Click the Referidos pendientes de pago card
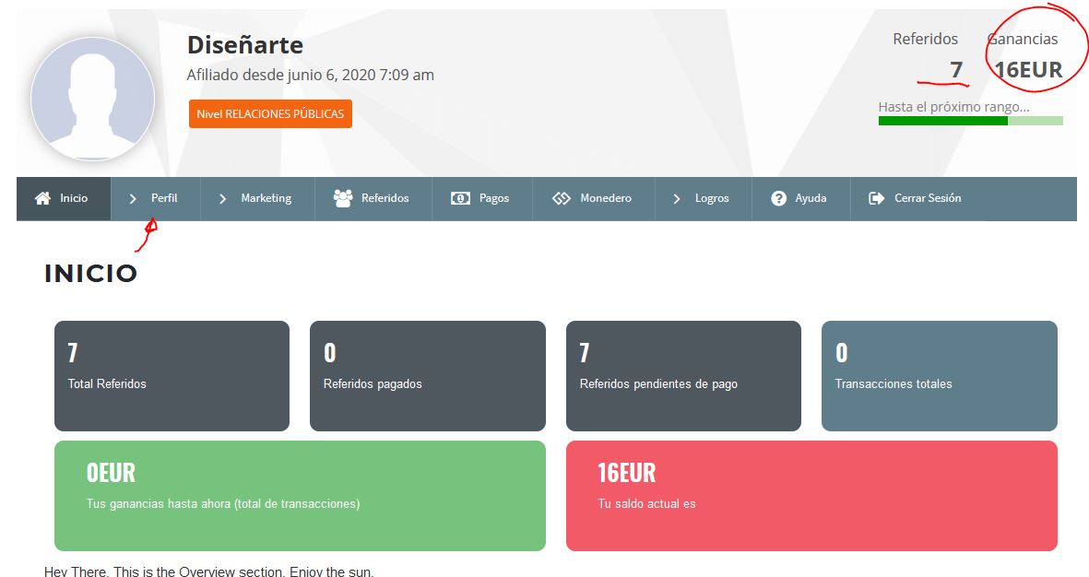 pyautogui.click(x=683, y=376)
